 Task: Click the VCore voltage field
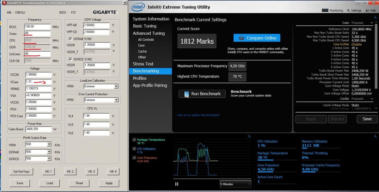click(38, 82)
